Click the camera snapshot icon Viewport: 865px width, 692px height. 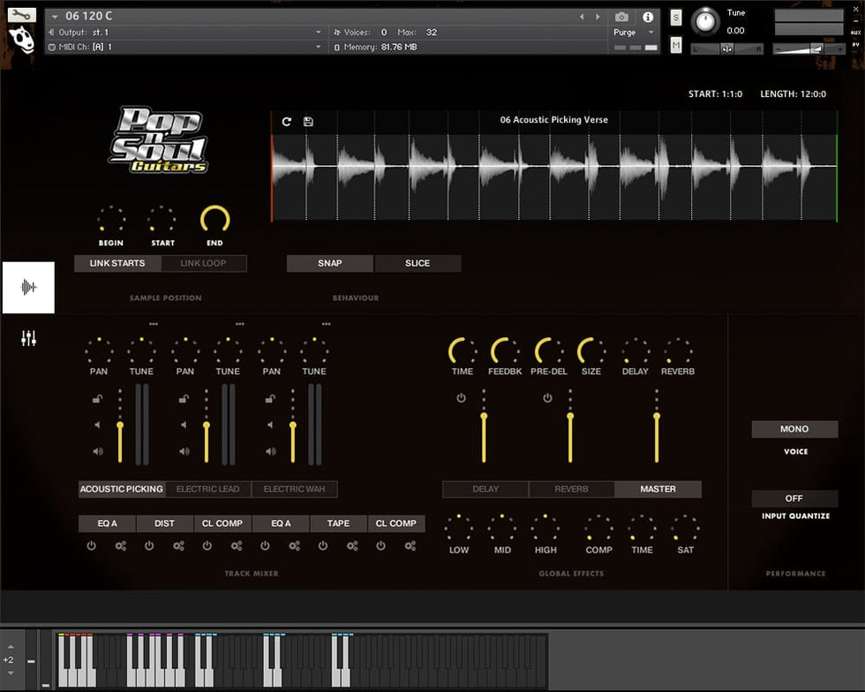pyautogui.click(x=622, y=17)
